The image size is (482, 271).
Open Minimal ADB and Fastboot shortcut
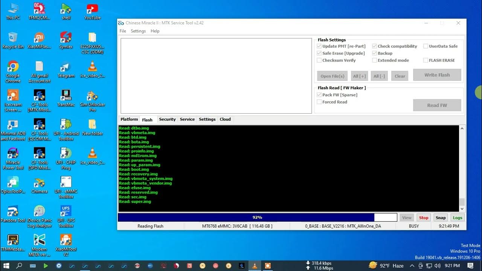coord(13,130)
